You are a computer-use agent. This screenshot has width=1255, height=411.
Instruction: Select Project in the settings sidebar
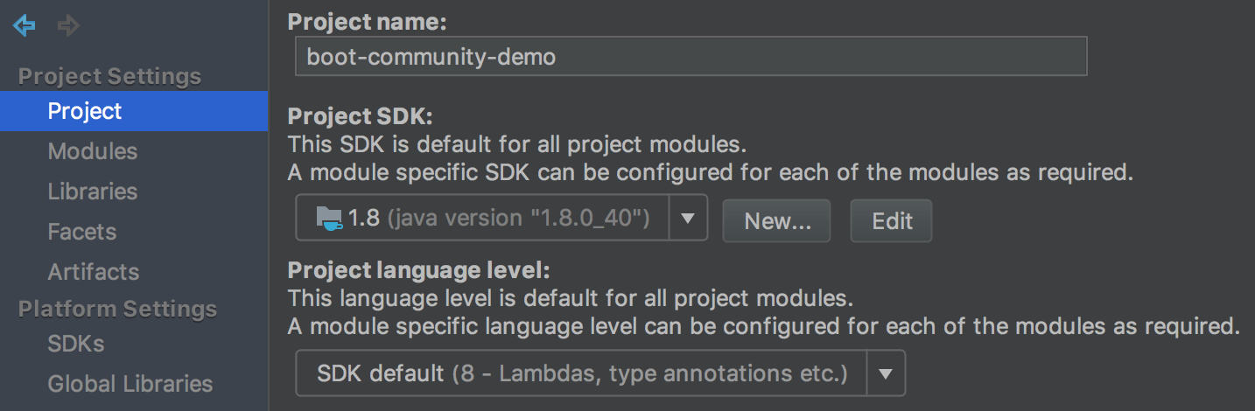point(85,111)
